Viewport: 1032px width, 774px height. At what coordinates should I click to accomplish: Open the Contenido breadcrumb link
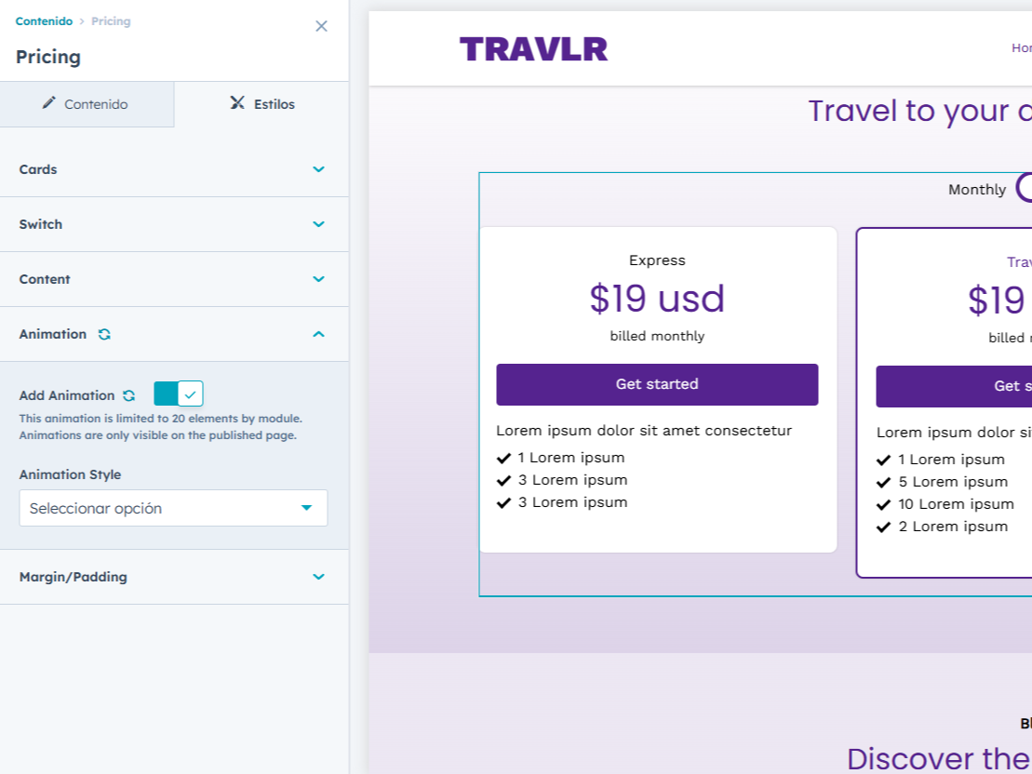pyautogui.click(x=45, y=20)
